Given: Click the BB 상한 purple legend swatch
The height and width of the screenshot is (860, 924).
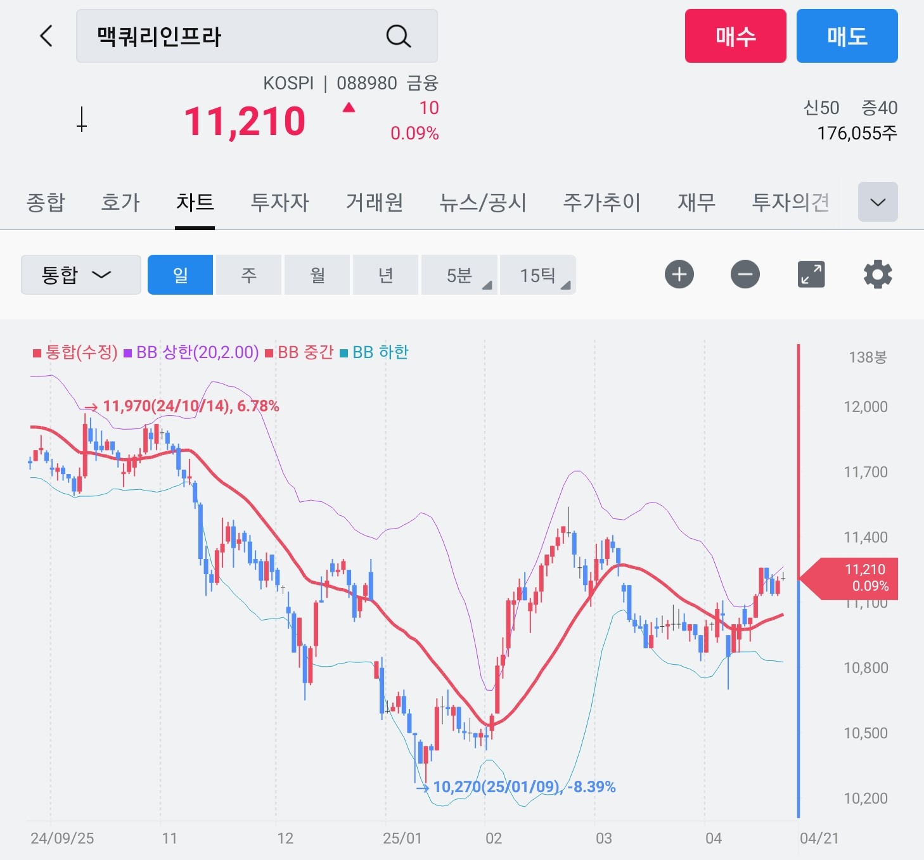Looking at the screenshot, I should [128, 353].
